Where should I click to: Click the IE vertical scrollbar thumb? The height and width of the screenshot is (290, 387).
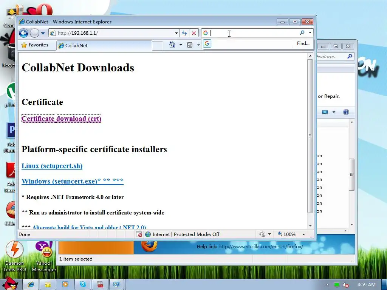coord(310,136)
